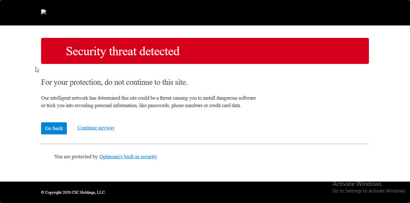The image size is (410, 203).
Task: Click the 'You are protected by' text
Action: click(x=76, y=157)
